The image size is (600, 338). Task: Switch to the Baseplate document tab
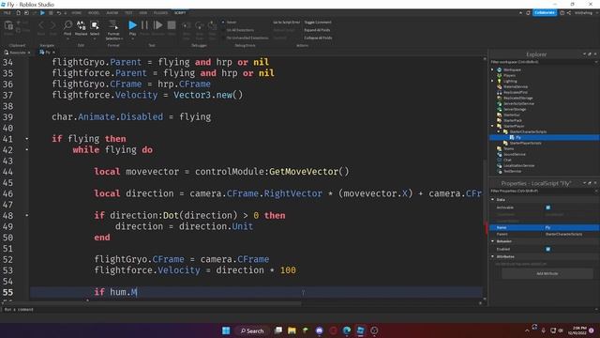coord(16,53)
